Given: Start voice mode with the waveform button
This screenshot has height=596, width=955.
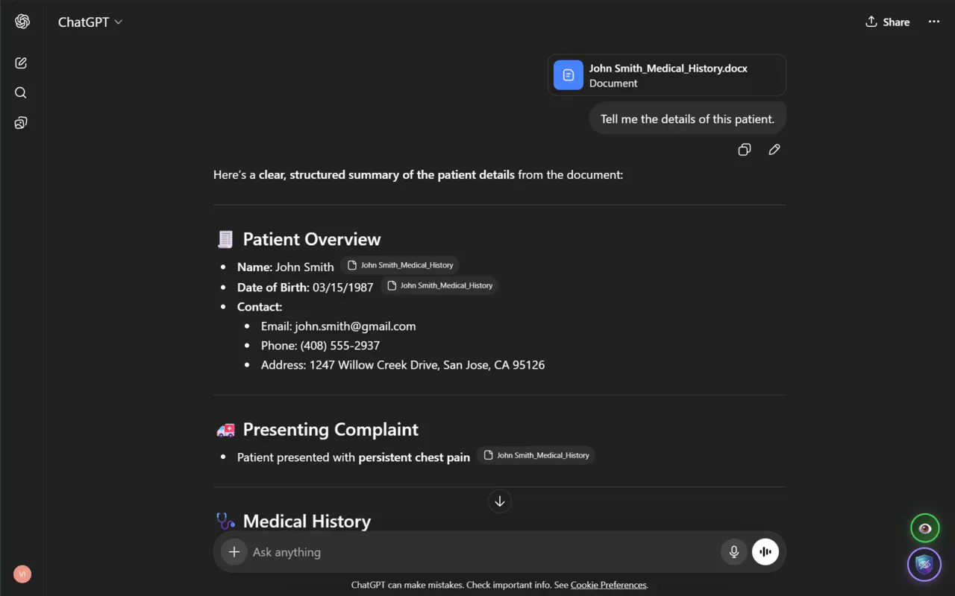Looking at the screenshot, I should 765,552.
